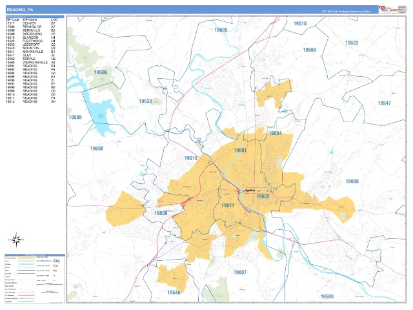This screenshot has width=413, height=310.
Task: Select the 19607 label on the map
Action: 240,272
